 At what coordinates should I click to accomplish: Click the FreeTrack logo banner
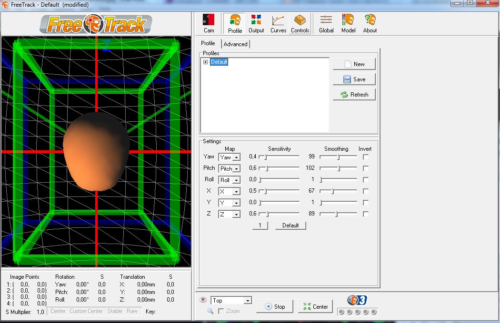pyautogui.click(x=96, y=24)
